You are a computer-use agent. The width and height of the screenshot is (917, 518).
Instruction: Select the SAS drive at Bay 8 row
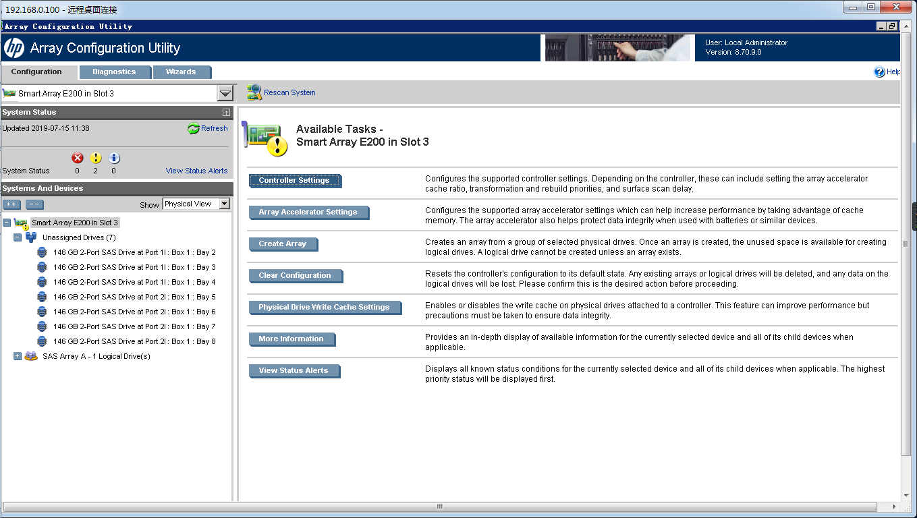(134, 341)
